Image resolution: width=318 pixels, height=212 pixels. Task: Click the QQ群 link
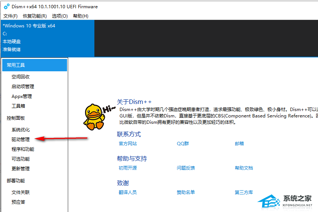point(183,143)
